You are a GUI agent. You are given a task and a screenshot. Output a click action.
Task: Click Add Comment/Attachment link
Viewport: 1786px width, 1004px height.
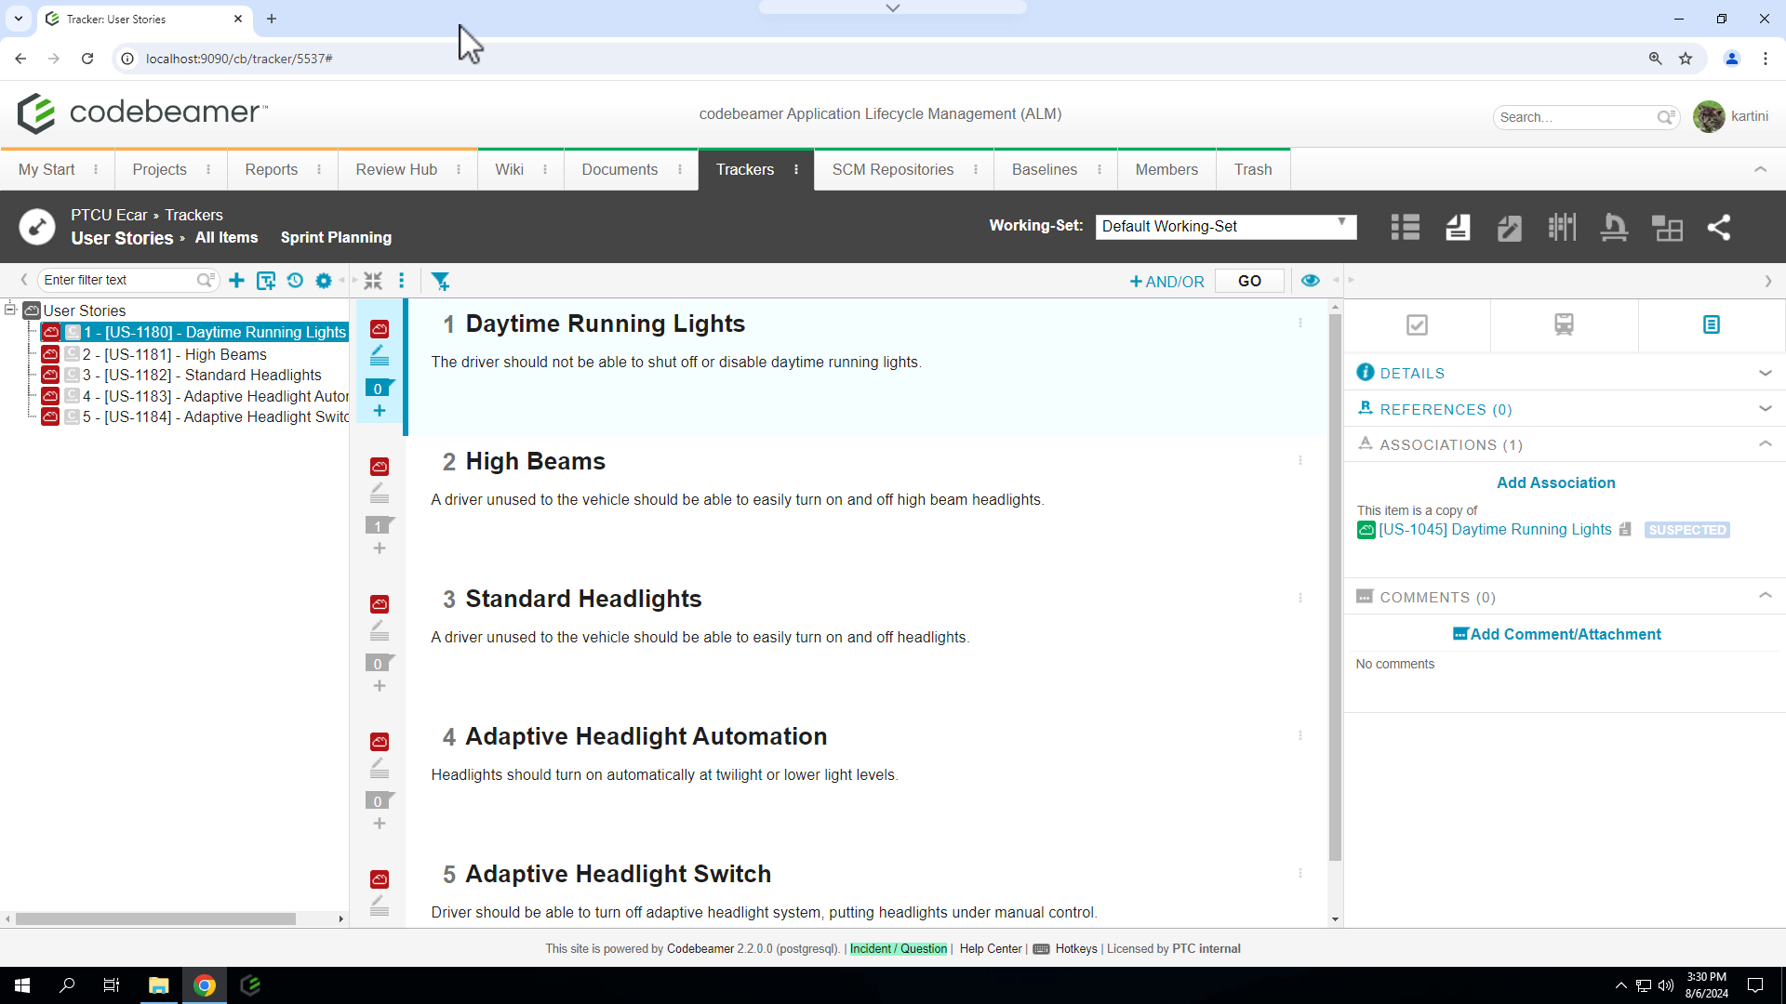click(1556, 634)
